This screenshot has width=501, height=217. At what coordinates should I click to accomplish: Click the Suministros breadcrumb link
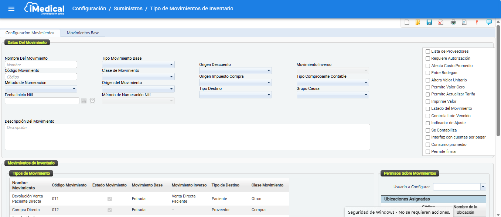click(x=128, y=8)
